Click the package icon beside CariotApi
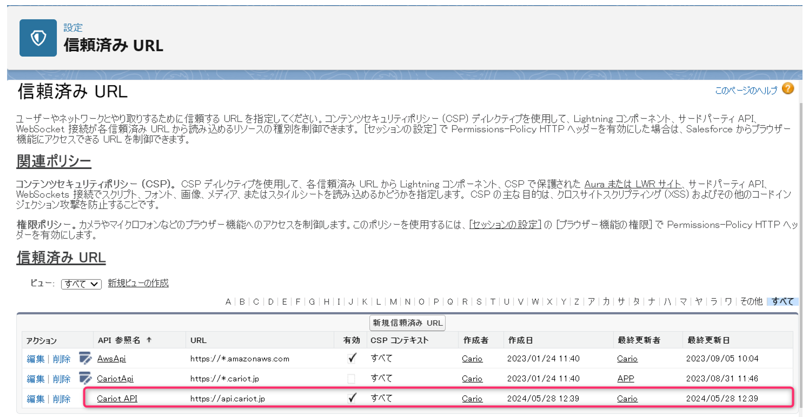Screen dimensions: 807x417 85,378
